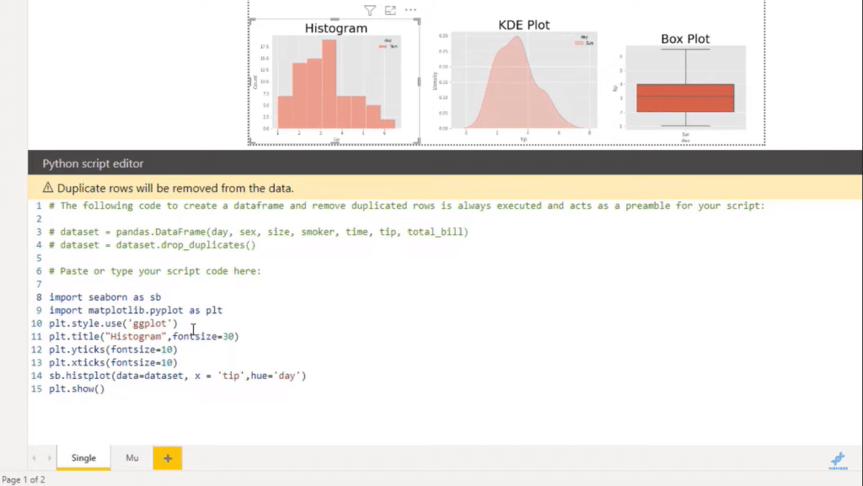Click the previous page tab arrow
This screenshot has height=486, width=863.
point(34,458)
